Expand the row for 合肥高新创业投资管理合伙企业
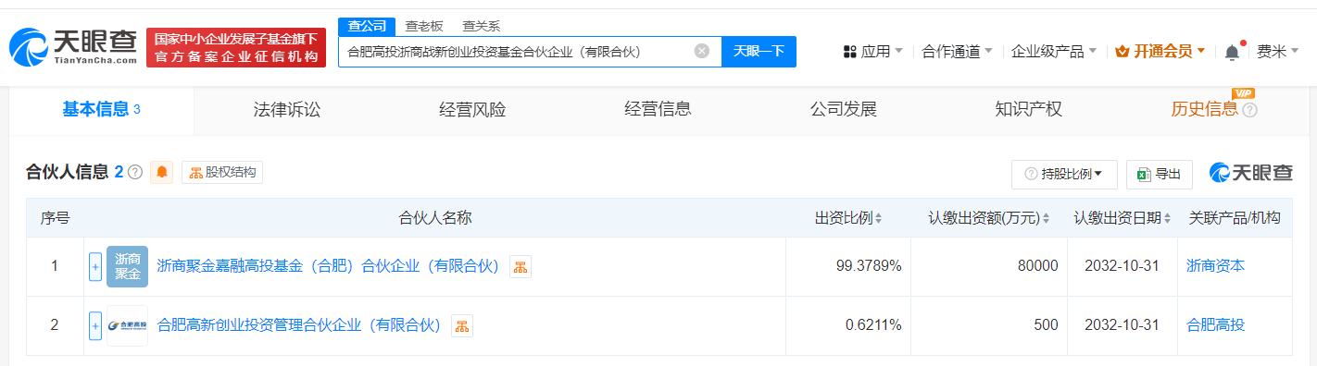Viewport: 1317px width, 366px height. [94, 325]
